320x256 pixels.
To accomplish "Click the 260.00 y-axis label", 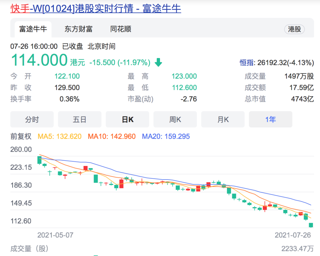I will coord(21,149).
